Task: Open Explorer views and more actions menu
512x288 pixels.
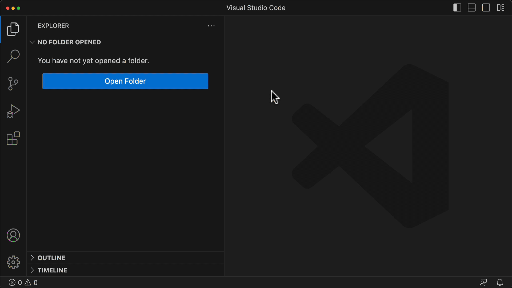Action: [x=211, y=26]
